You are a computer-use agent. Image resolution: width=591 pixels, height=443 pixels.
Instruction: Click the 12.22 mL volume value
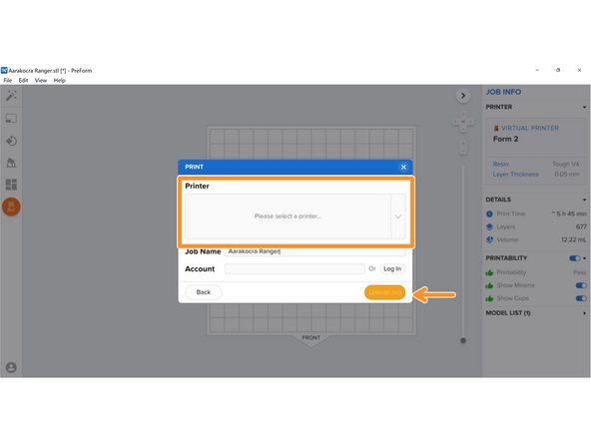(x=574, y=239)
